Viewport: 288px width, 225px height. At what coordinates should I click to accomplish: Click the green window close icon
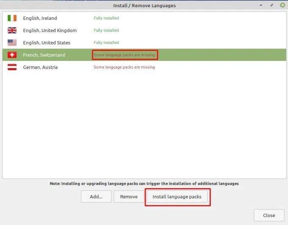pyautogui.click(x=282, y=5)
